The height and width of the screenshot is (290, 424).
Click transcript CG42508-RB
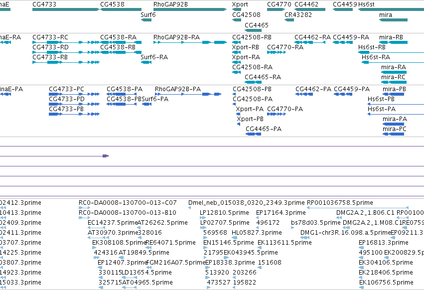[252, 37]
